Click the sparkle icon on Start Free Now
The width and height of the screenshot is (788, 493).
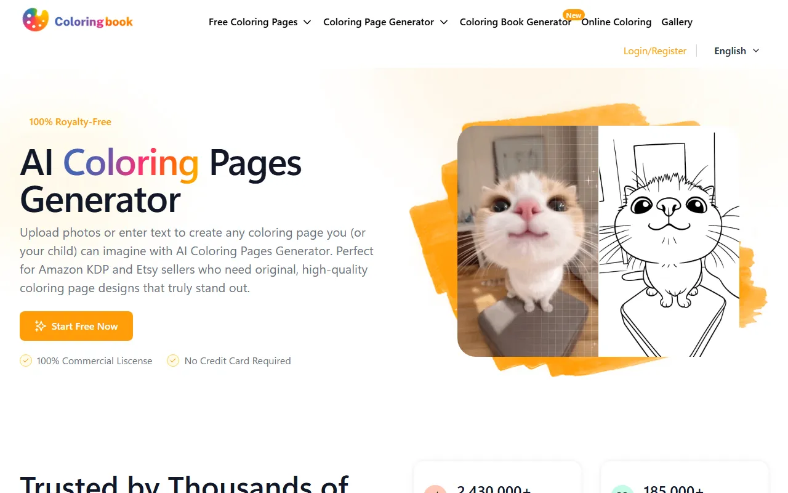[41, 326]
